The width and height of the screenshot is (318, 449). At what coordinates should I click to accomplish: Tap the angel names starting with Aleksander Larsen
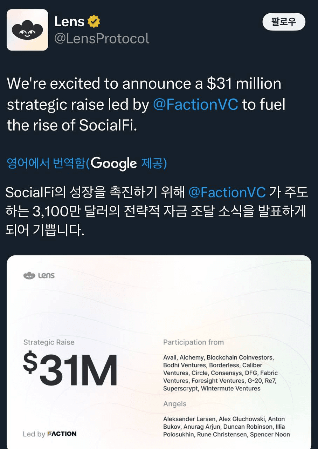coord(227,427)
